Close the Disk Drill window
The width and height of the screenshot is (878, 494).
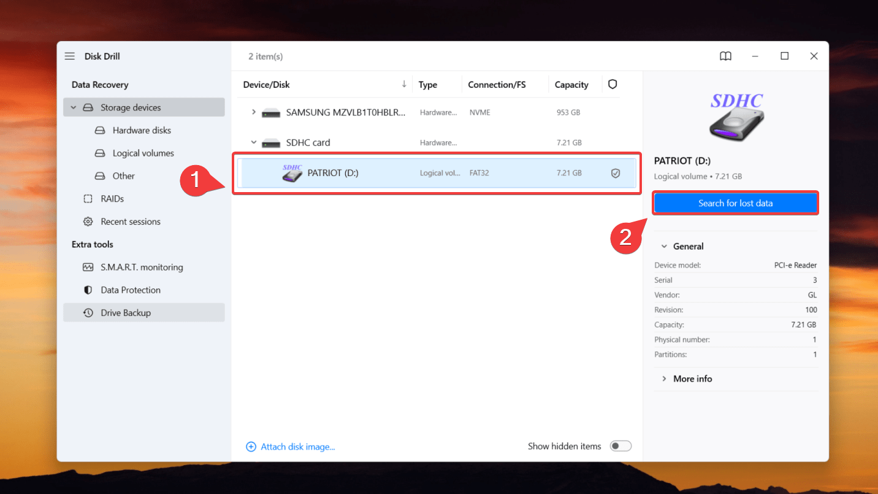click(x=814, y=56)
